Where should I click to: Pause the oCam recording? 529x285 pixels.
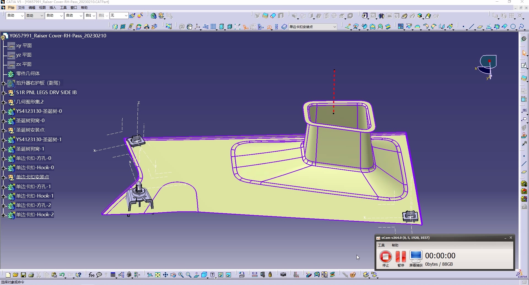pos(401,257)
